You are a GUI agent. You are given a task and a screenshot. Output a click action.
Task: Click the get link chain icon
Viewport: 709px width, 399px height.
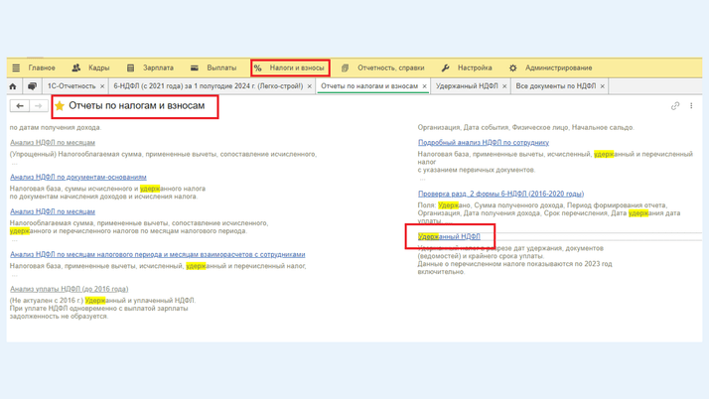(675, 106)
